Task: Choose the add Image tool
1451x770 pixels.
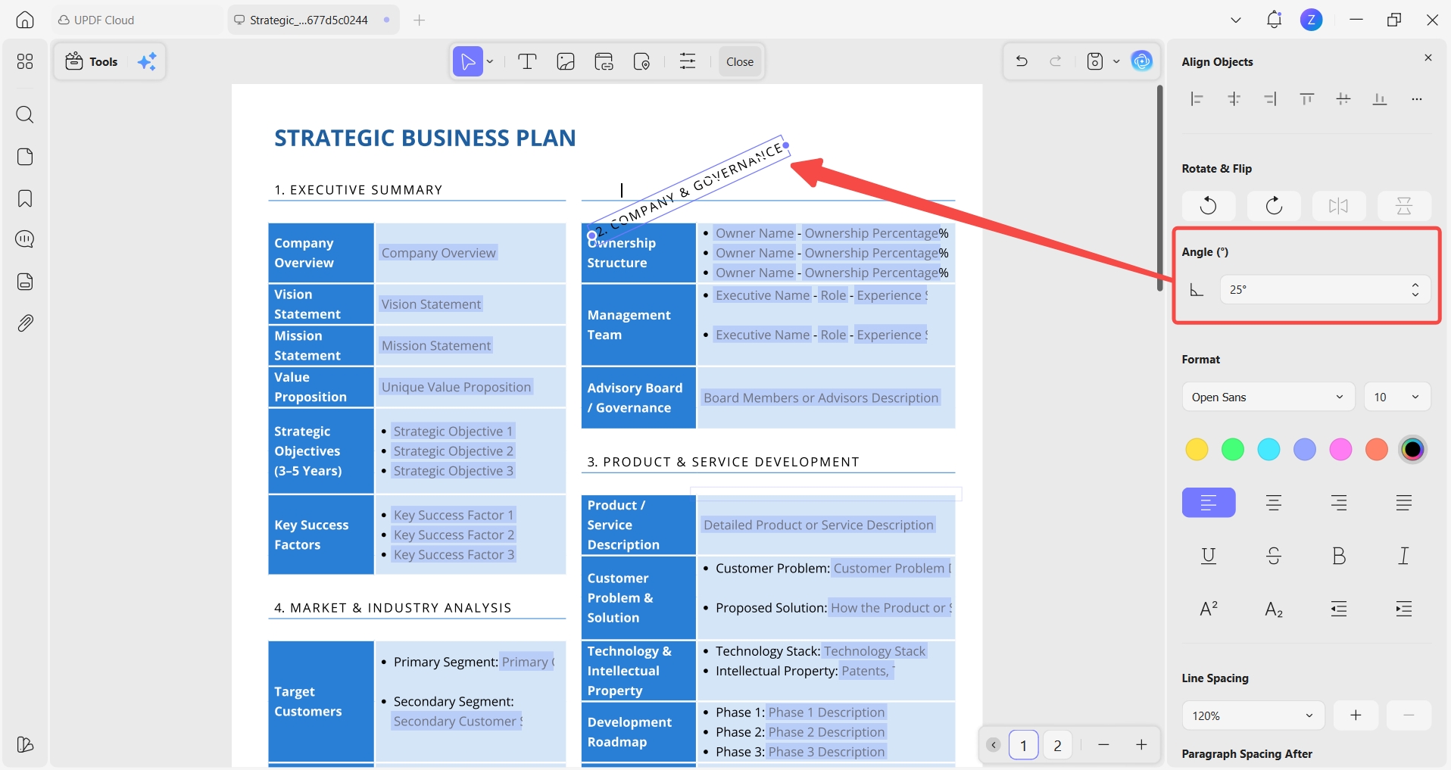Action: point(566,61)
